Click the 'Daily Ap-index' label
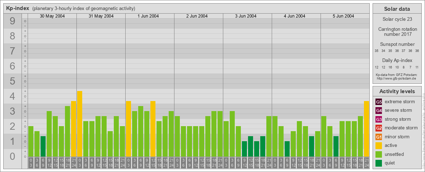This screenshot has width=425, height=172. (x=397, y=60)
